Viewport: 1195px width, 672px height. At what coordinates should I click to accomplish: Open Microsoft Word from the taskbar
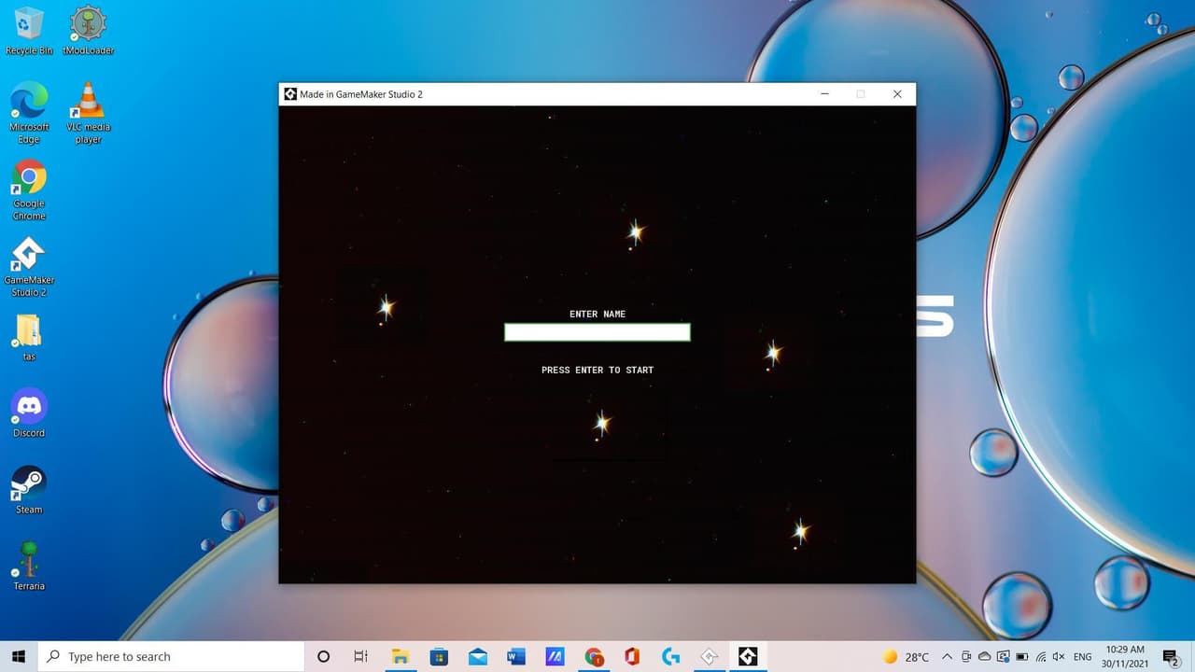tap(516, 657)
